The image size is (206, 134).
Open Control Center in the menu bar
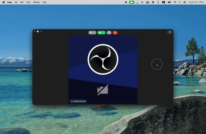point(184,2)
